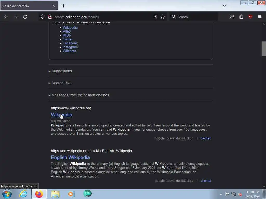Screen dimensions: 266x199
Task: Open the Wikidata link
Action: (69, 51)
